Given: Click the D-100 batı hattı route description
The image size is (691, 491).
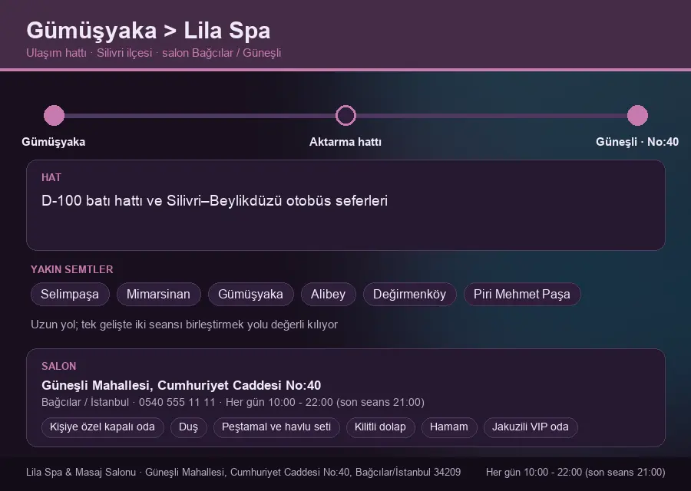Looking at the screenshot, I should click(214, 201).
